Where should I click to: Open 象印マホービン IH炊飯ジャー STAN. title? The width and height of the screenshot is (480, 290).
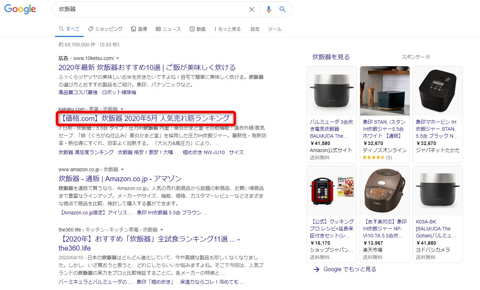pos(437,129)
